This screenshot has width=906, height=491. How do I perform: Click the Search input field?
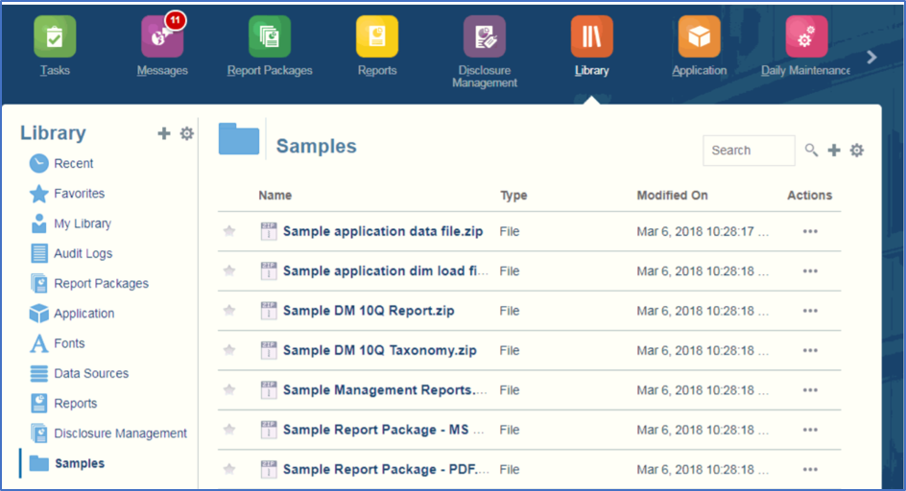(x=749, y=151)
